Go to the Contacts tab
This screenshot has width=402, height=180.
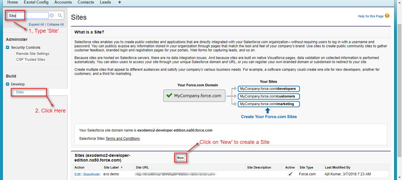coord(86,2)
